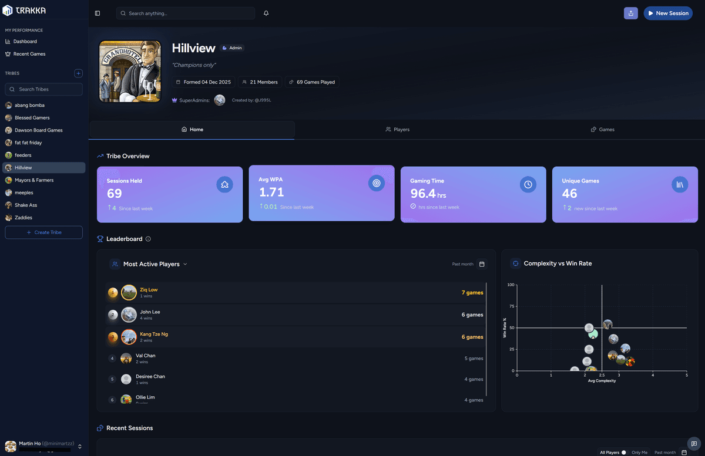This screenshot has height=456, width=705.
Task: Open the feedback chat bubble icon
Action: 694,444
